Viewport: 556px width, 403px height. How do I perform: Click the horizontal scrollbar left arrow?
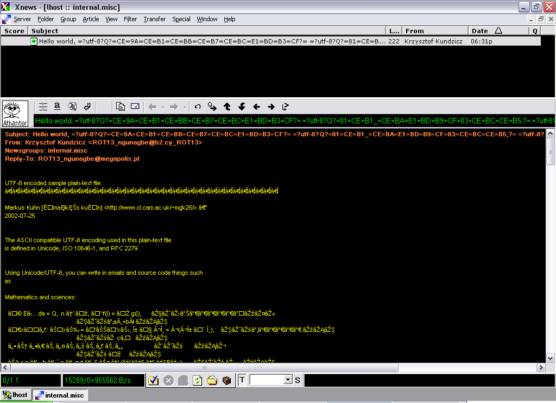pos(5,368)
